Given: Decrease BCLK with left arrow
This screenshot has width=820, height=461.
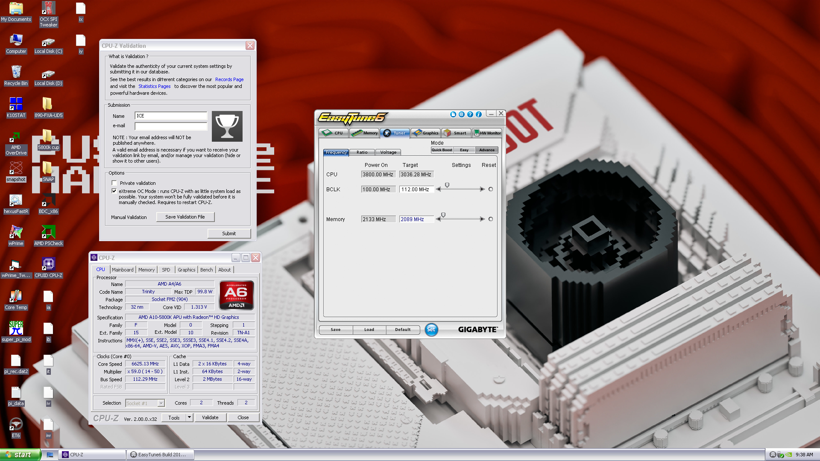Looking at the screenshot, I should (438, 189).
